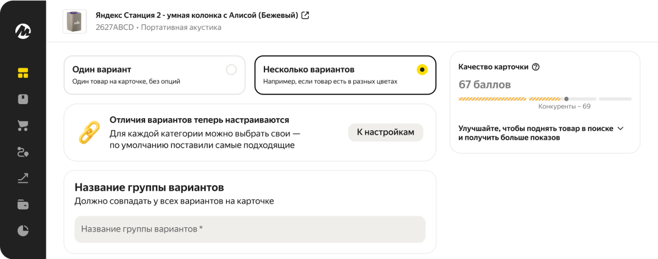The image size is (658, 259).
Task: Select the Несколько вариантов radio button
Action: pyautogui.click(x=422, y=69)
